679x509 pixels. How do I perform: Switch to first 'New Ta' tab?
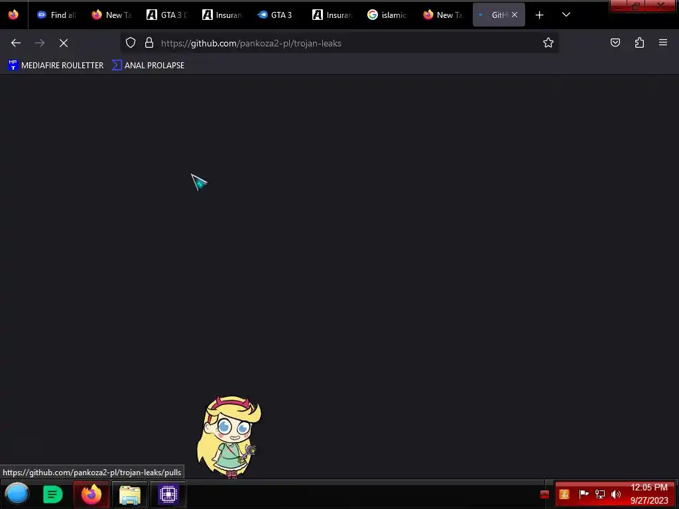click(x=113, y=15)
